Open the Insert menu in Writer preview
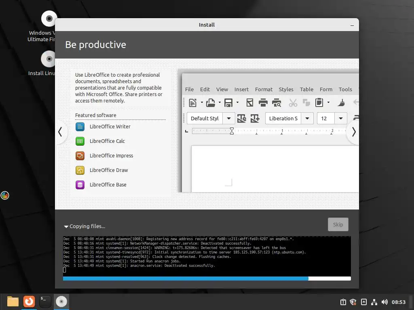This screenshot has height=310, width=414. point(242,89)
